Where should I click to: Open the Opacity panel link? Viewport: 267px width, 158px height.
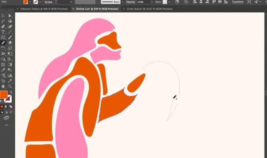coord(131,2)
